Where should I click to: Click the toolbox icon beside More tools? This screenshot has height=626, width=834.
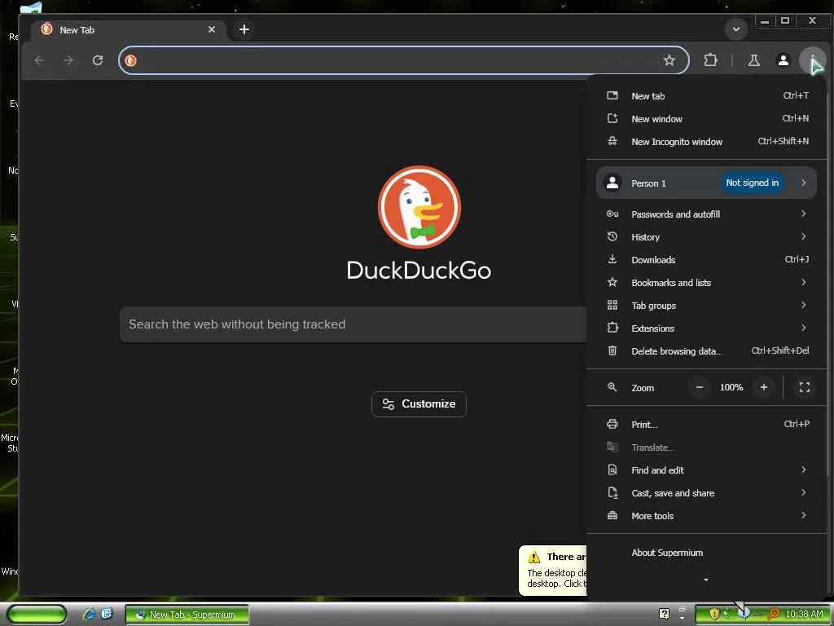612,515
